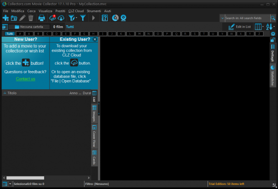The width and height of the screenshot is (278, 189).
Task: Click the Trial Edition 50 items left text
Action: (x=226, y=184)
